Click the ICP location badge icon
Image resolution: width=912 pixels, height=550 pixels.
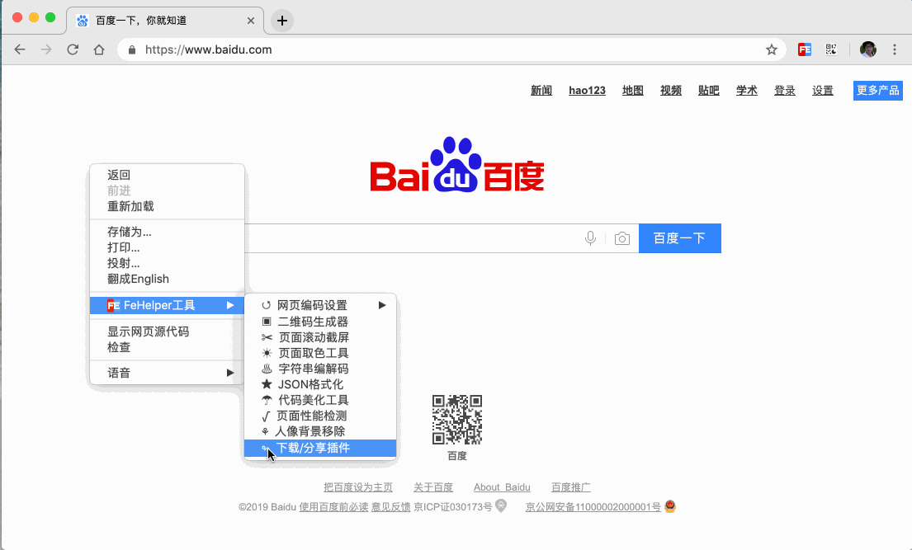pyautogui.click(x=501, y=505)
